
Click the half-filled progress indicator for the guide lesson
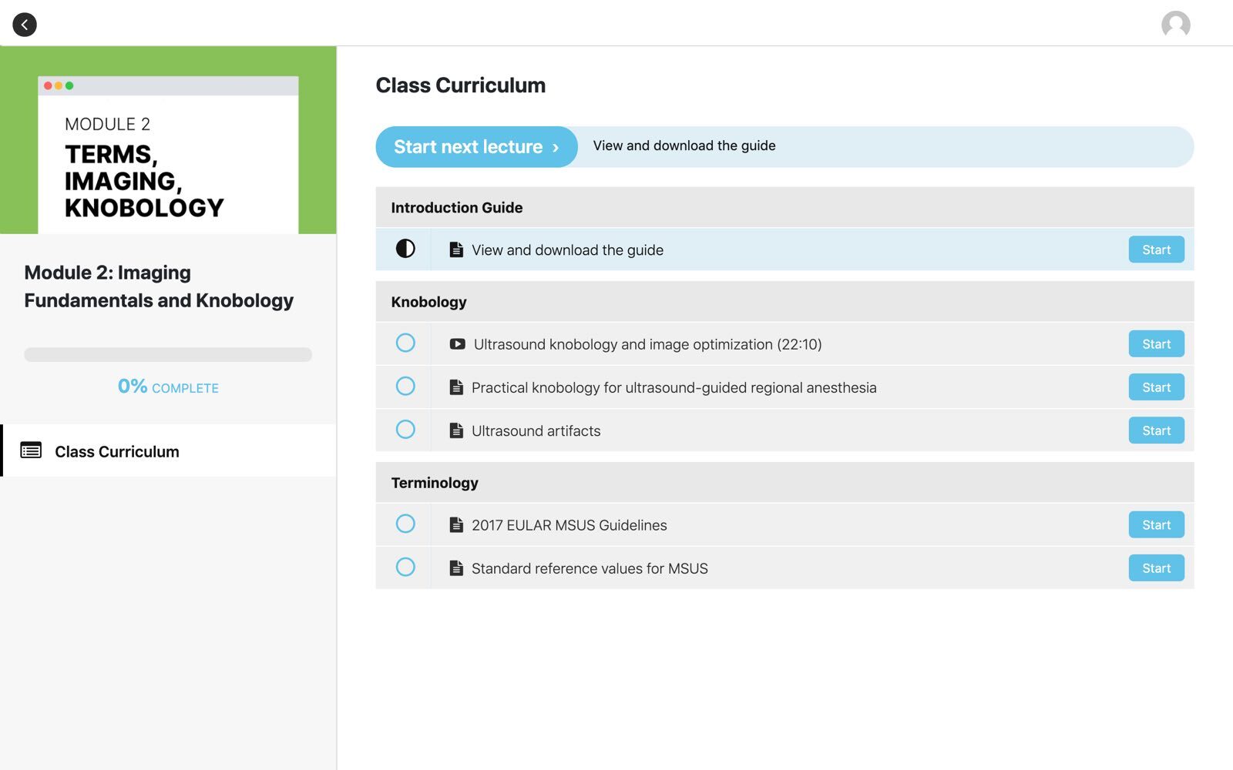(404, 249)
